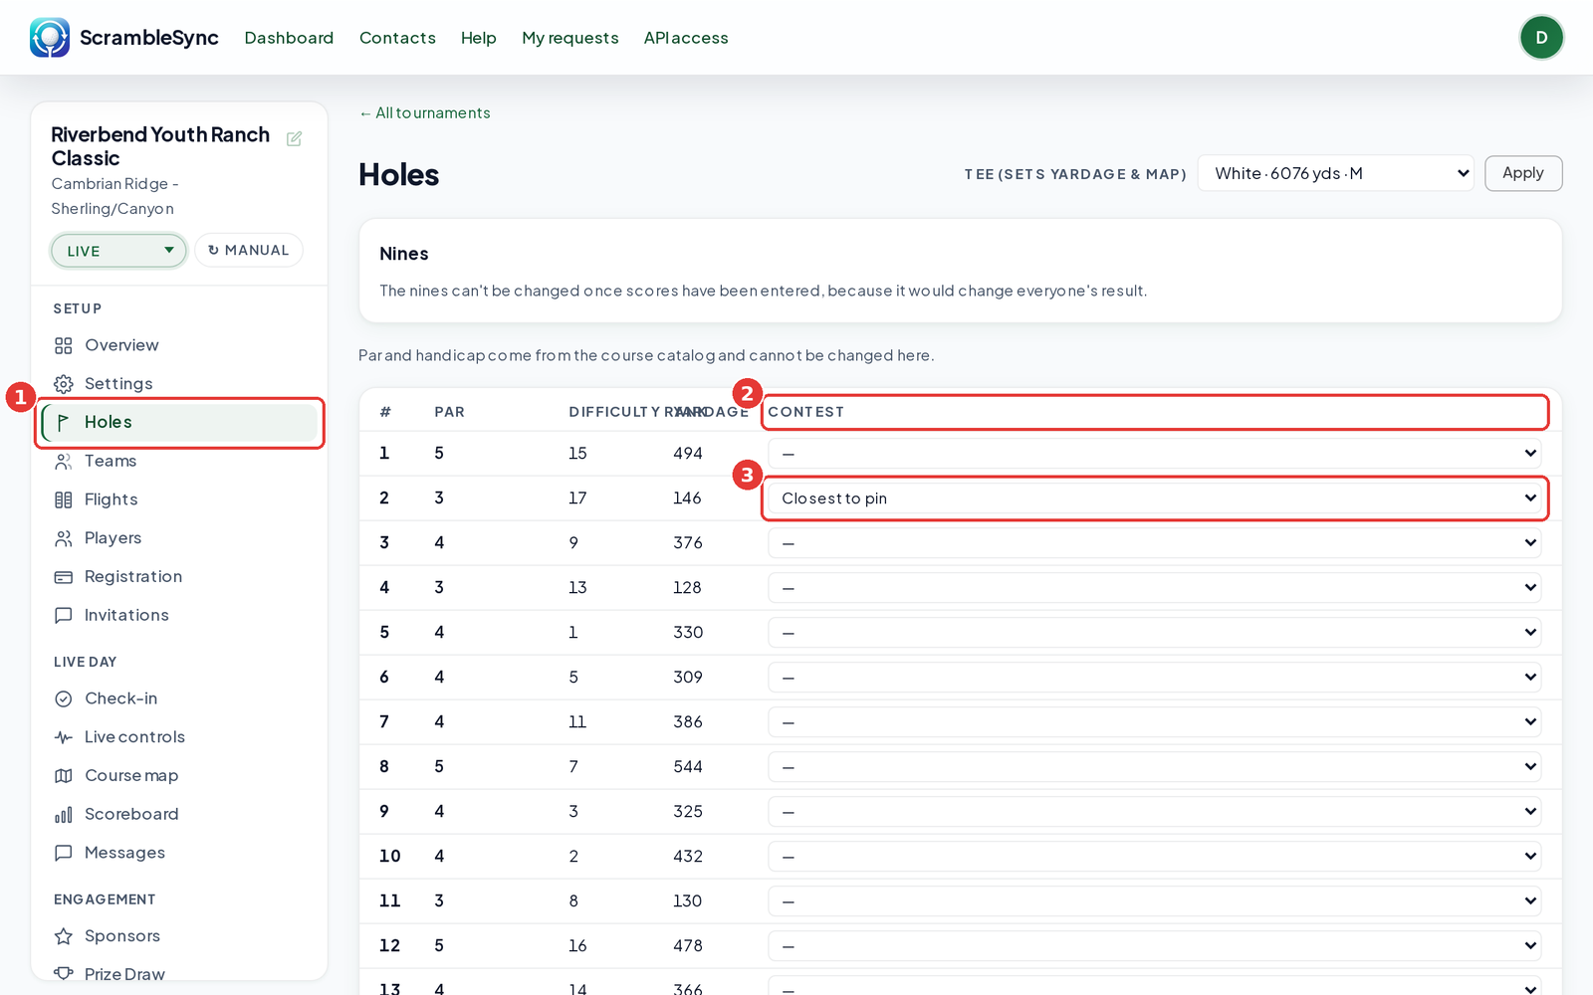Click the Sponsors star icon

(x=64, y=936)
